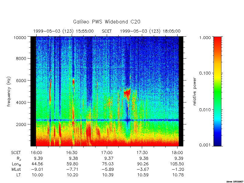Click the 'LonIII' row label
Viewport: 244px width, 183px height.
[16, 164]
